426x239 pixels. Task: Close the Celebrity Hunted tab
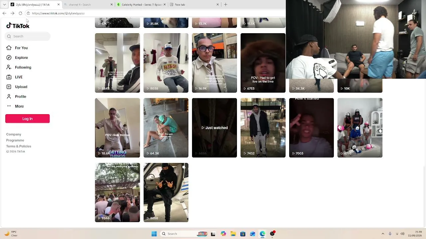(x=164, y=5)
